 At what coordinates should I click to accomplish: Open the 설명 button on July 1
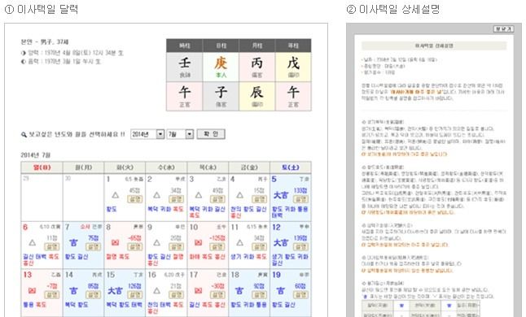point(135,199)
